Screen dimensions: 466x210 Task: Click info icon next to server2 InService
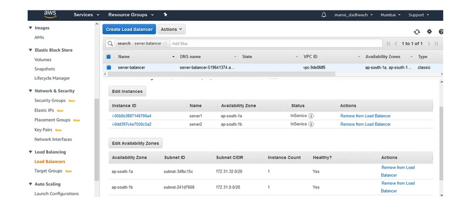(311, 124)
